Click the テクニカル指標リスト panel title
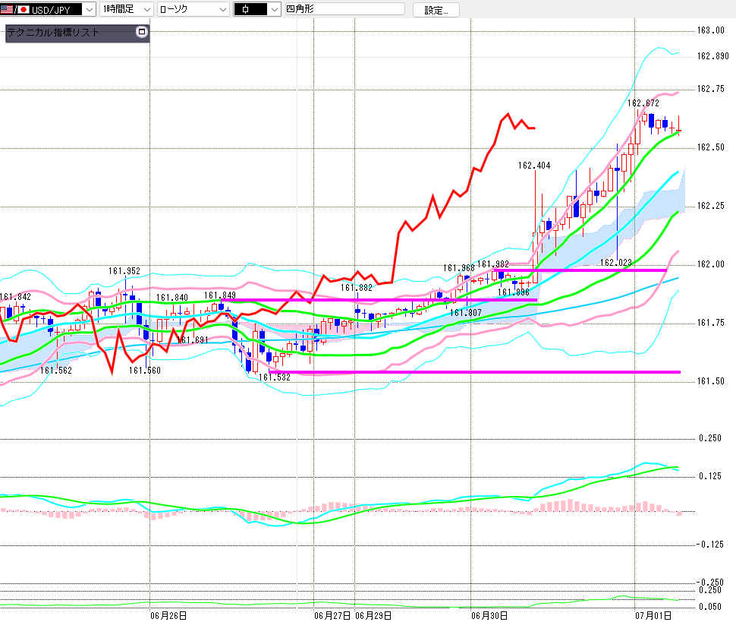This screenshot has width=736, height=622. [53, 33]
